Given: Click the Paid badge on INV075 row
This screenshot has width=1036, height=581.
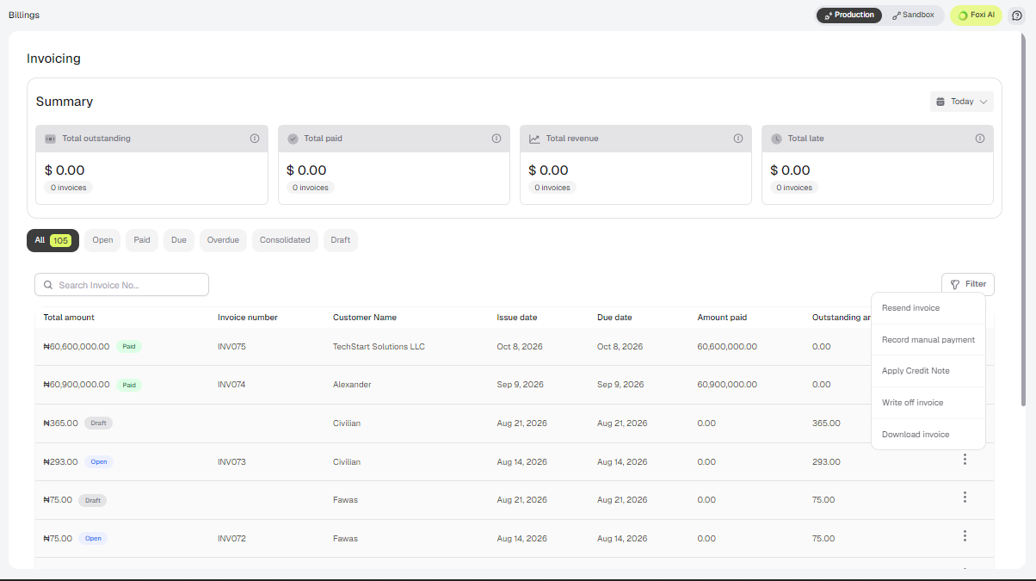Looking at the screenshot, I should 129,347.
